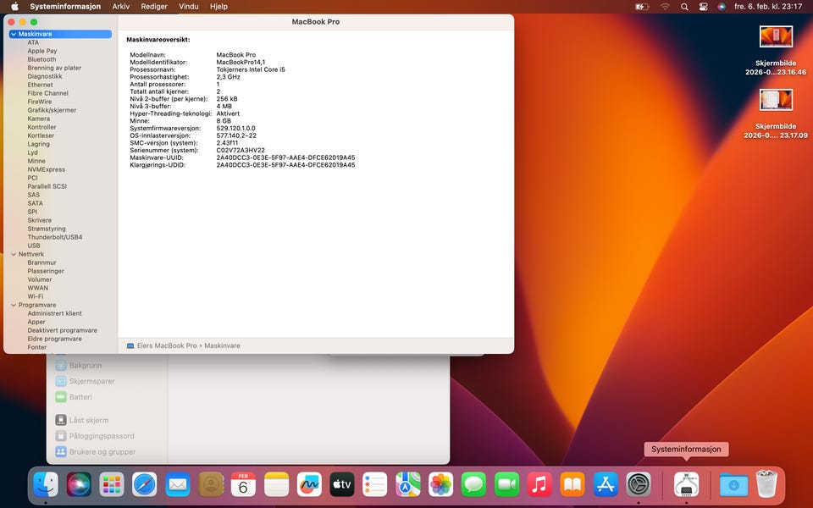
Task: Open Safari from the Dock
Action: point(144,484)
